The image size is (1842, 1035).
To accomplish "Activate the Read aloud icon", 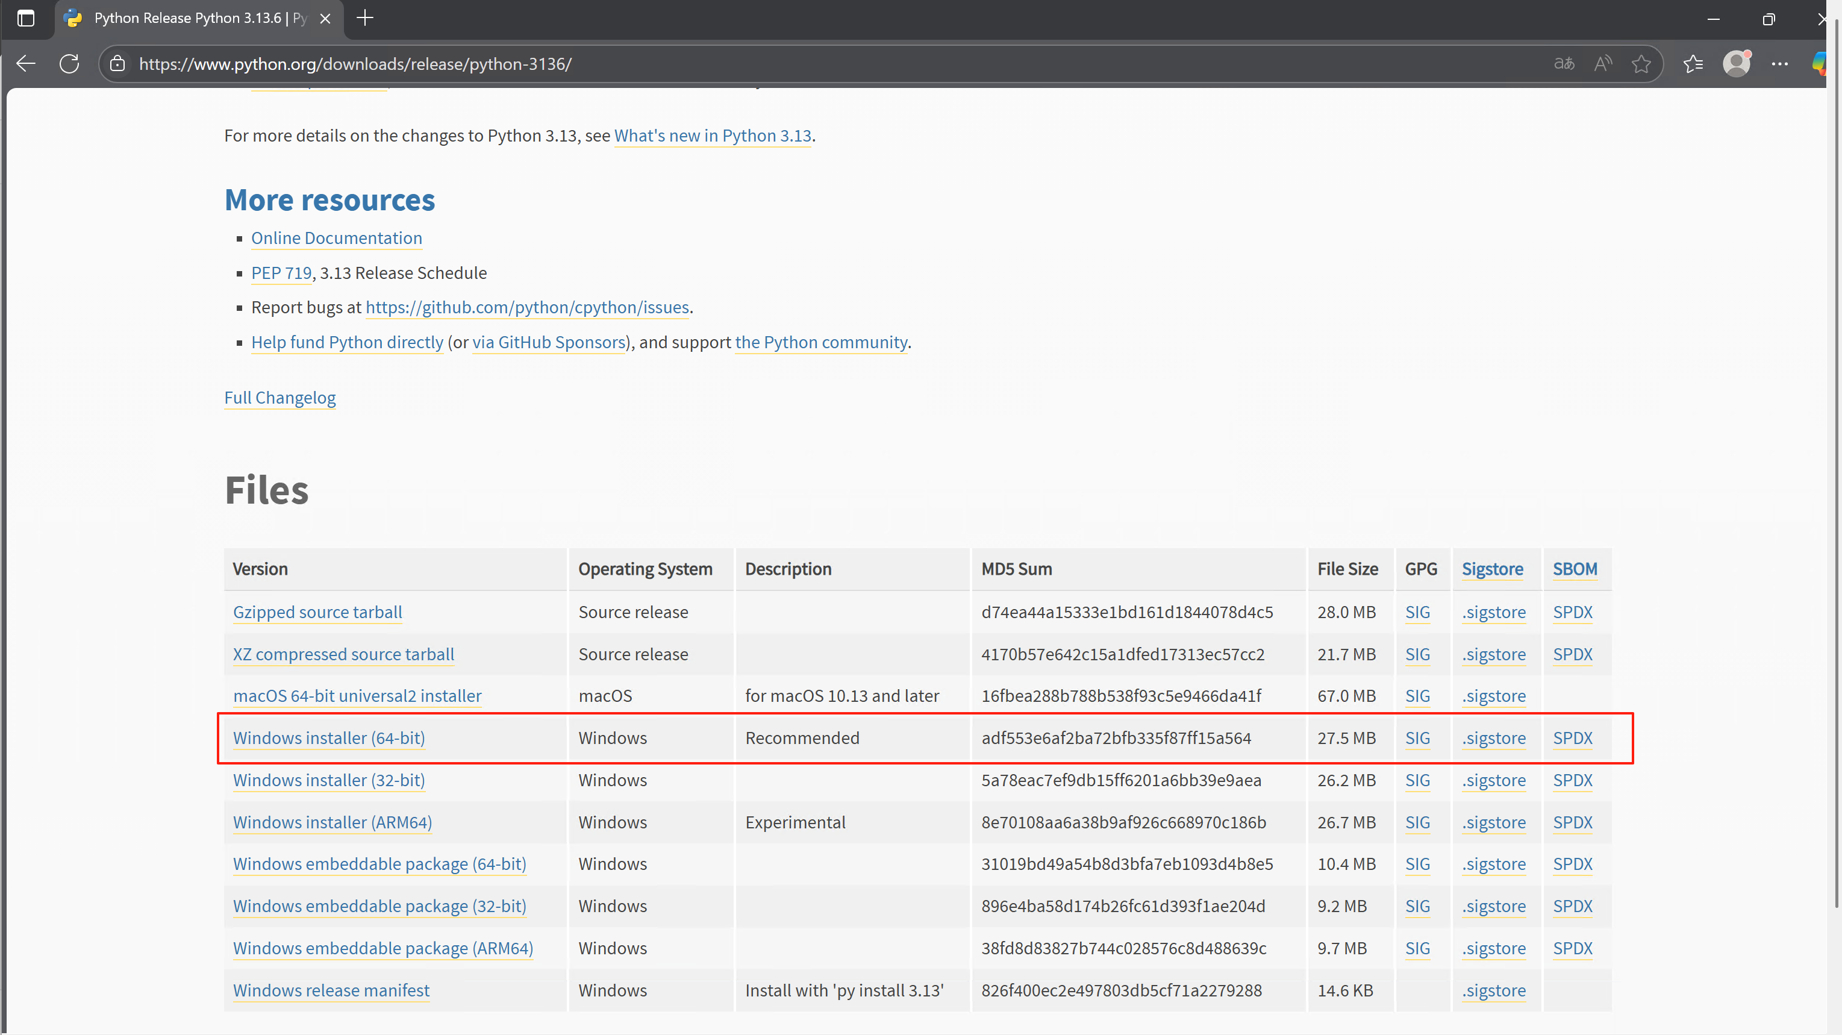I will 1603,64.
